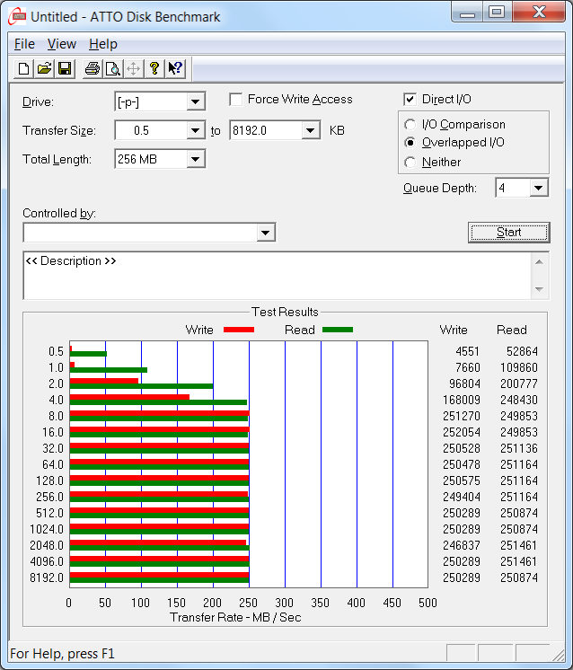This screenshot has height=670, width=573.
Task: Click the status bar help message
Action: pyautogui.click(x=62, y=654)
